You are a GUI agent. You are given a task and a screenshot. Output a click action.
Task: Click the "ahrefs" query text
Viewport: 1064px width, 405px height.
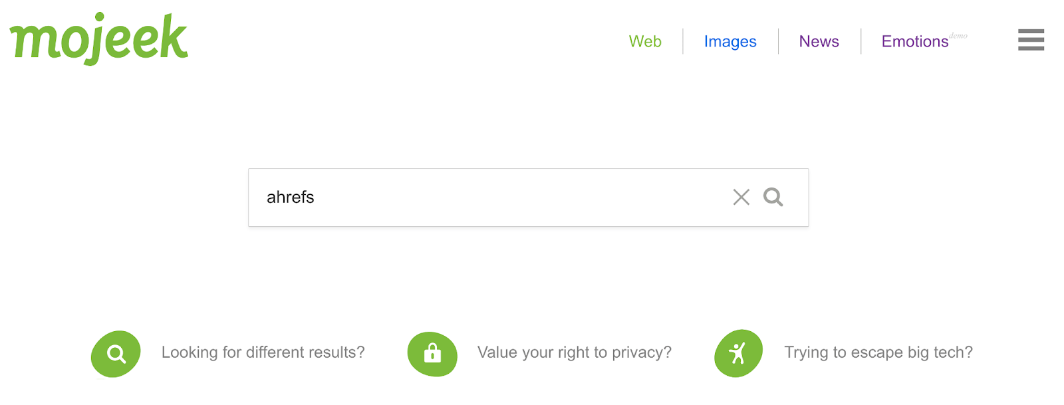tap(291, 198)
